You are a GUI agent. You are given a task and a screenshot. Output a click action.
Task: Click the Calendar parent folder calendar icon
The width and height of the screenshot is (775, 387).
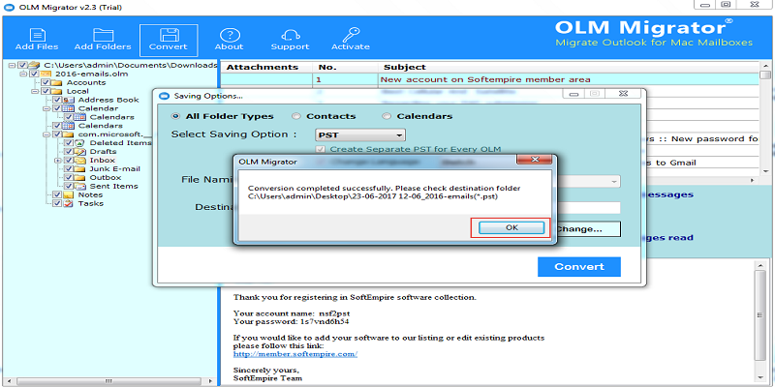tap(69, 108)
